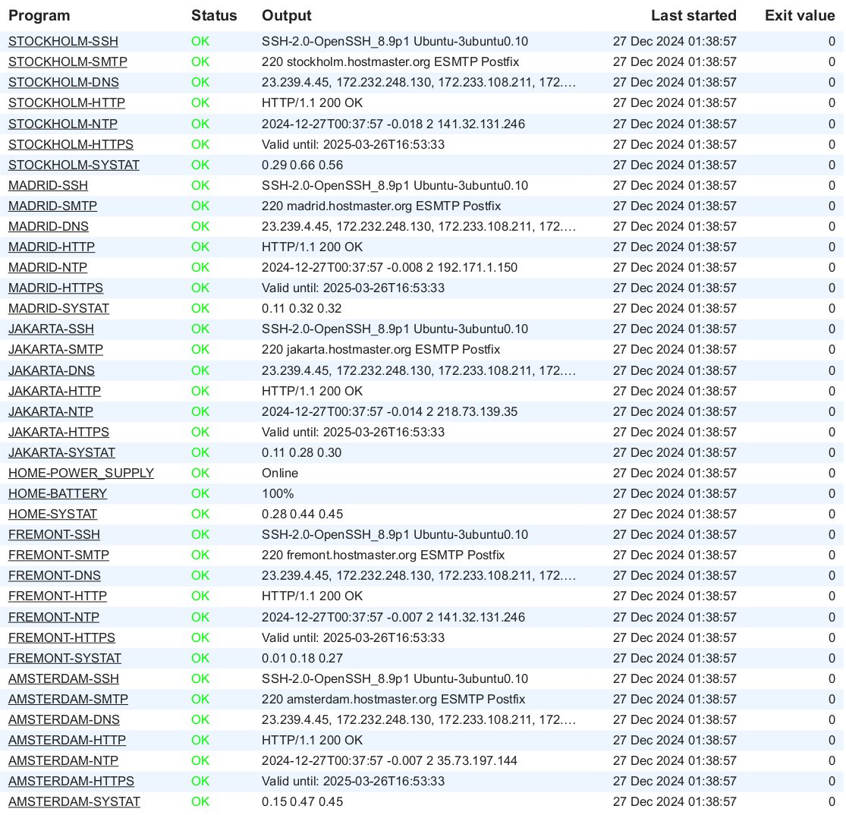Open the STOCKHOLM-SSH program link
This screenshot has width=846, height=815.
(x=63, y=41)
